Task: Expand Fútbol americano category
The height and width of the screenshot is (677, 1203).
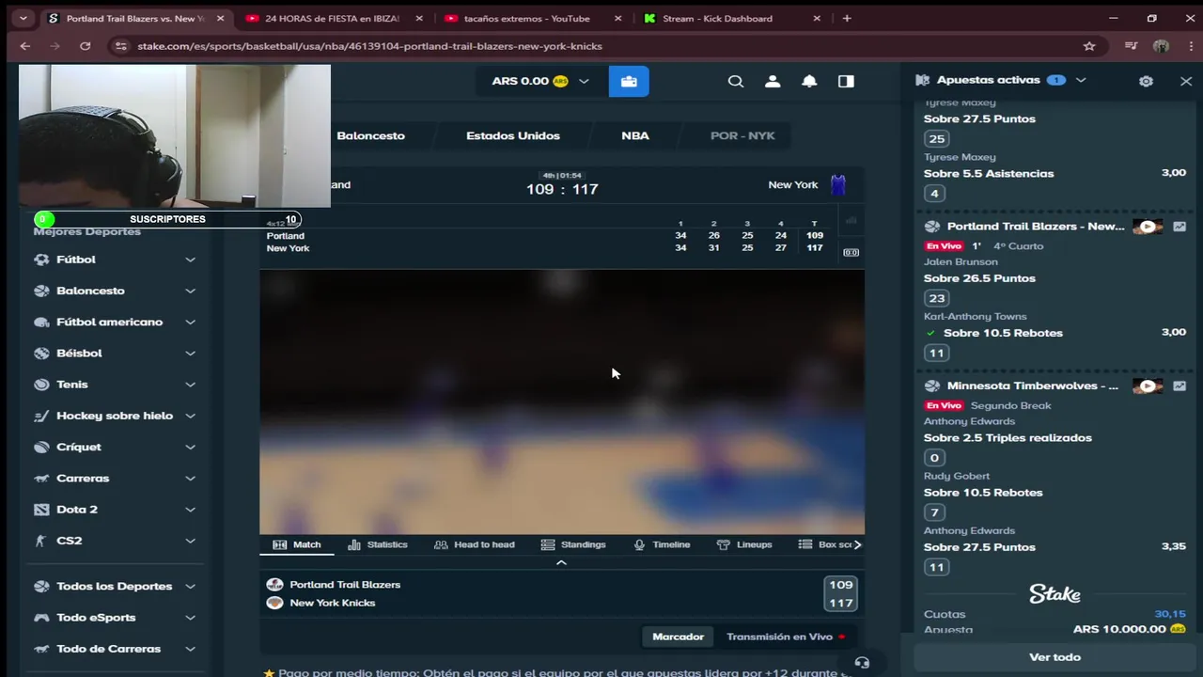Action: 190,322
